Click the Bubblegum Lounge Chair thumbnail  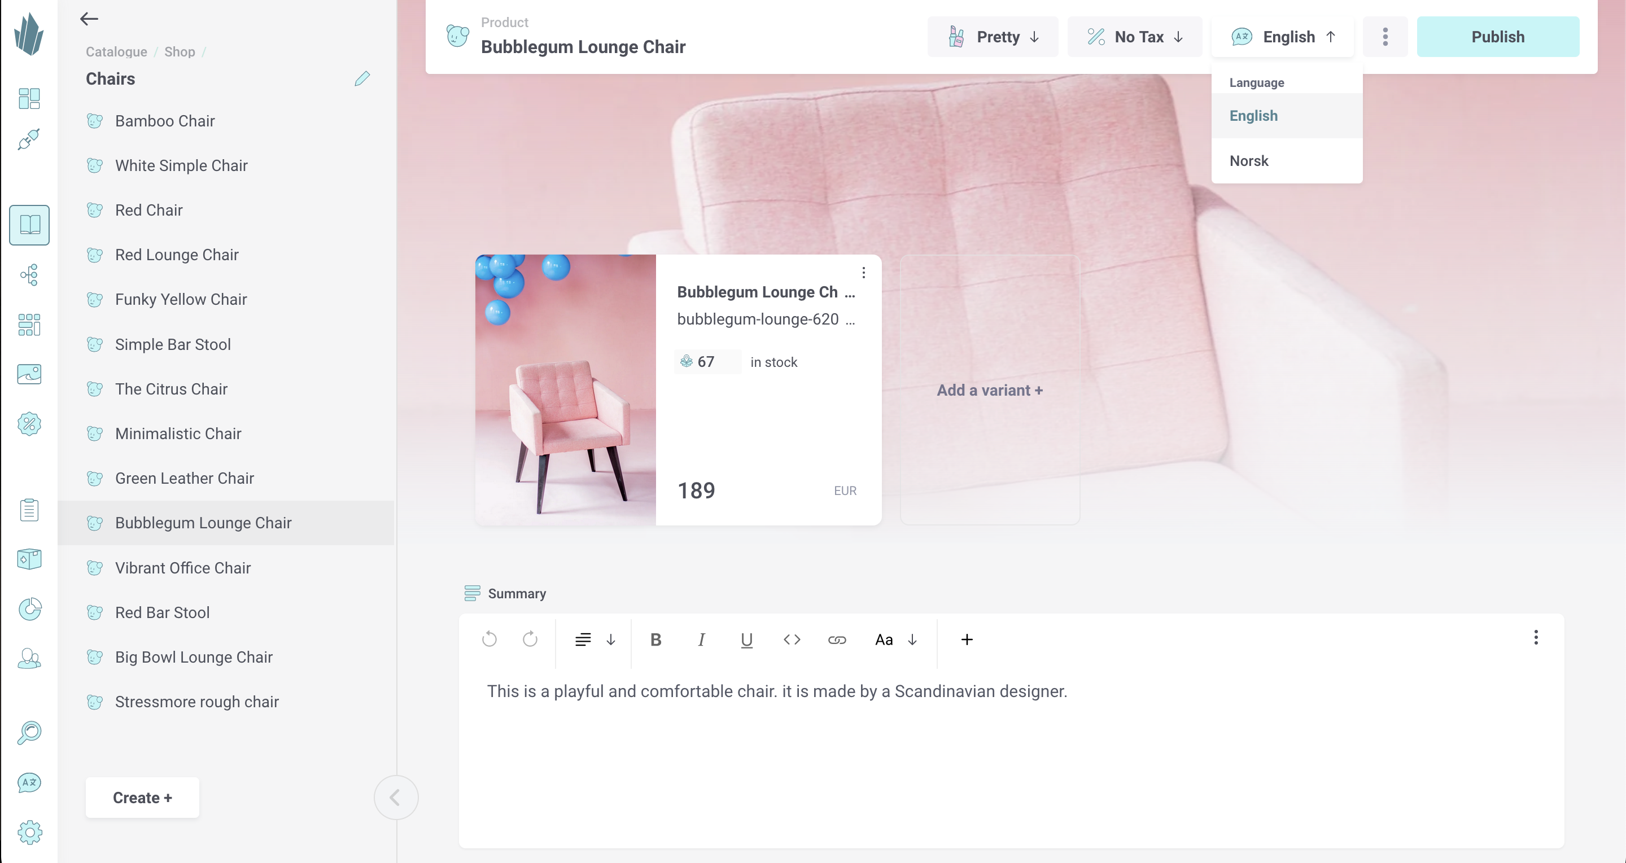(565, 390)
